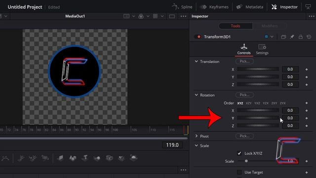Click the versions icon for Transform3D1
The width and height of the screenshot is (316, 178).
283,37
